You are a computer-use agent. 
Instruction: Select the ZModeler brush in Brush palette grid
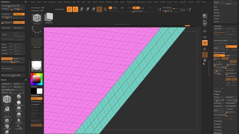[x=7, y=121]
